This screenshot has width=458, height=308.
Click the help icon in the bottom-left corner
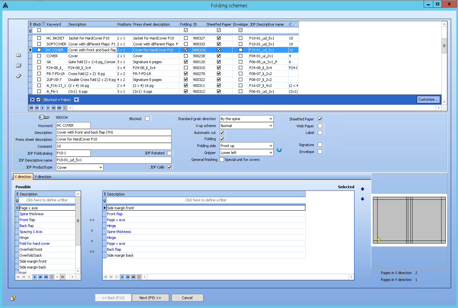click(x=13, y=298)
